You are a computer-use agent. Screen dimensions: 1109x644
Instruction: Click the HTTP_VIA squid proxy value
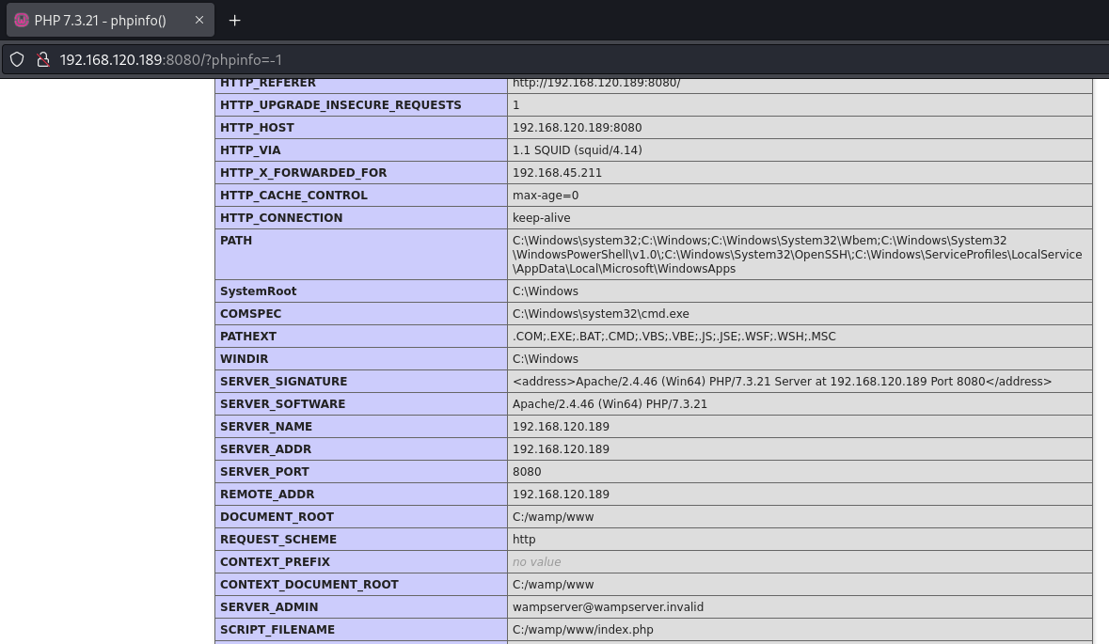[577, 150]
